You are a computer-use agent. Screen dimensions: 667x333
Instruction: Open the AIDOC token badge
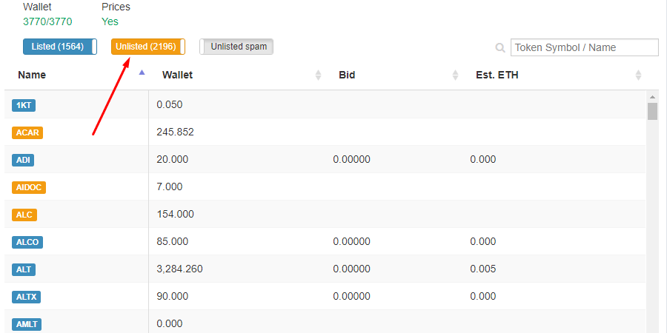tap(28, 187)
